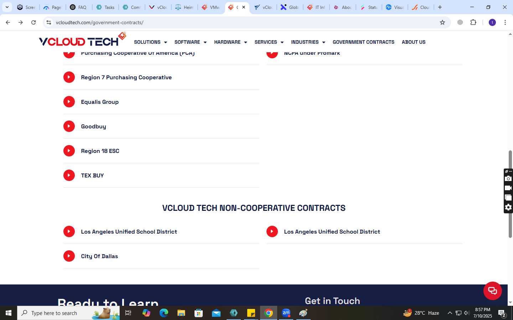Click settings gear on side capture panel

508,207
